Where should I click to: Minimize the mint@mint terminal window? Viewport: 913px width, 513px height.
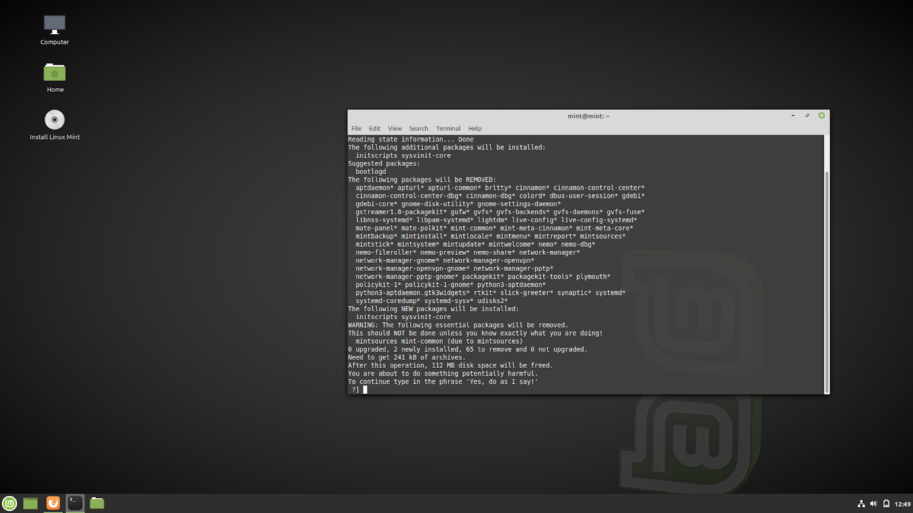point(793,116)
